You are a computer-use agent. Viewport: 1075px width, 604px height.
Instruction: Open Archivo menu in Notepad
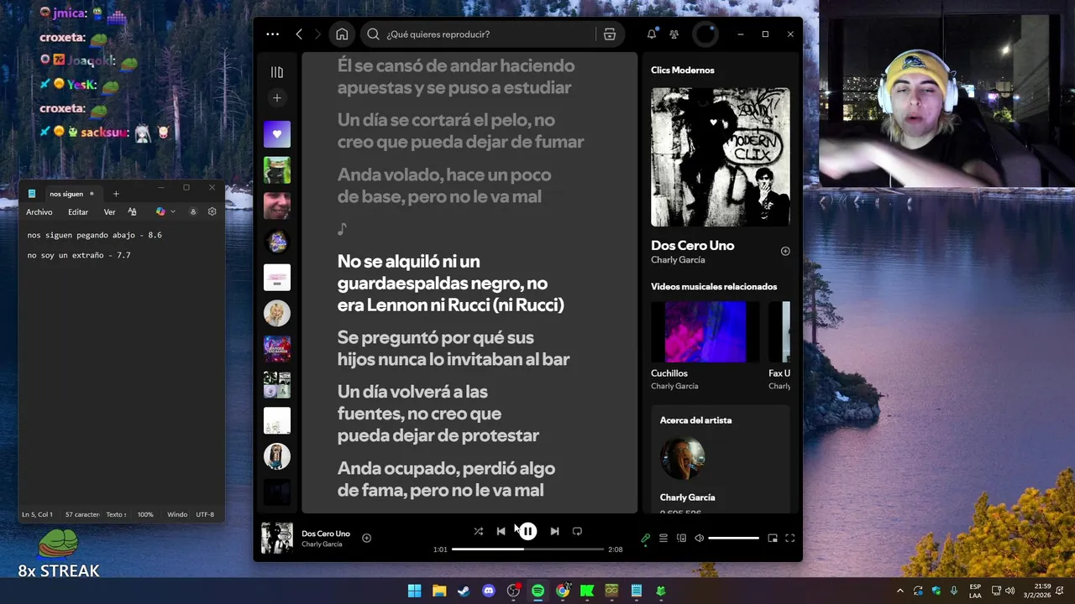click(x=39, y=212)
